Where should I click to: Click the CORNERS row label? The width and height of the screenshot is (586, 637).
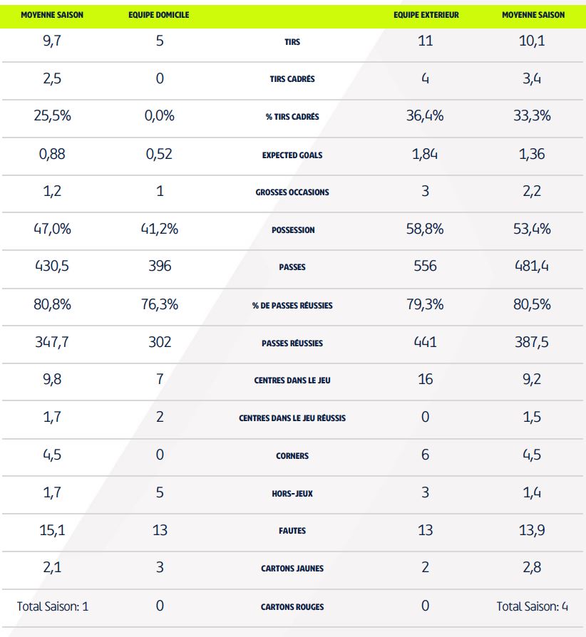click(292, 456)
